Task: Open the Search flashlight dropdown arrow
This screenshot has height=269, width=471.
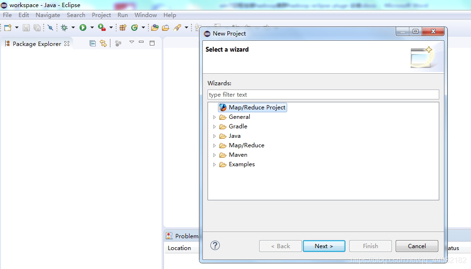Action: pos(186,27)
